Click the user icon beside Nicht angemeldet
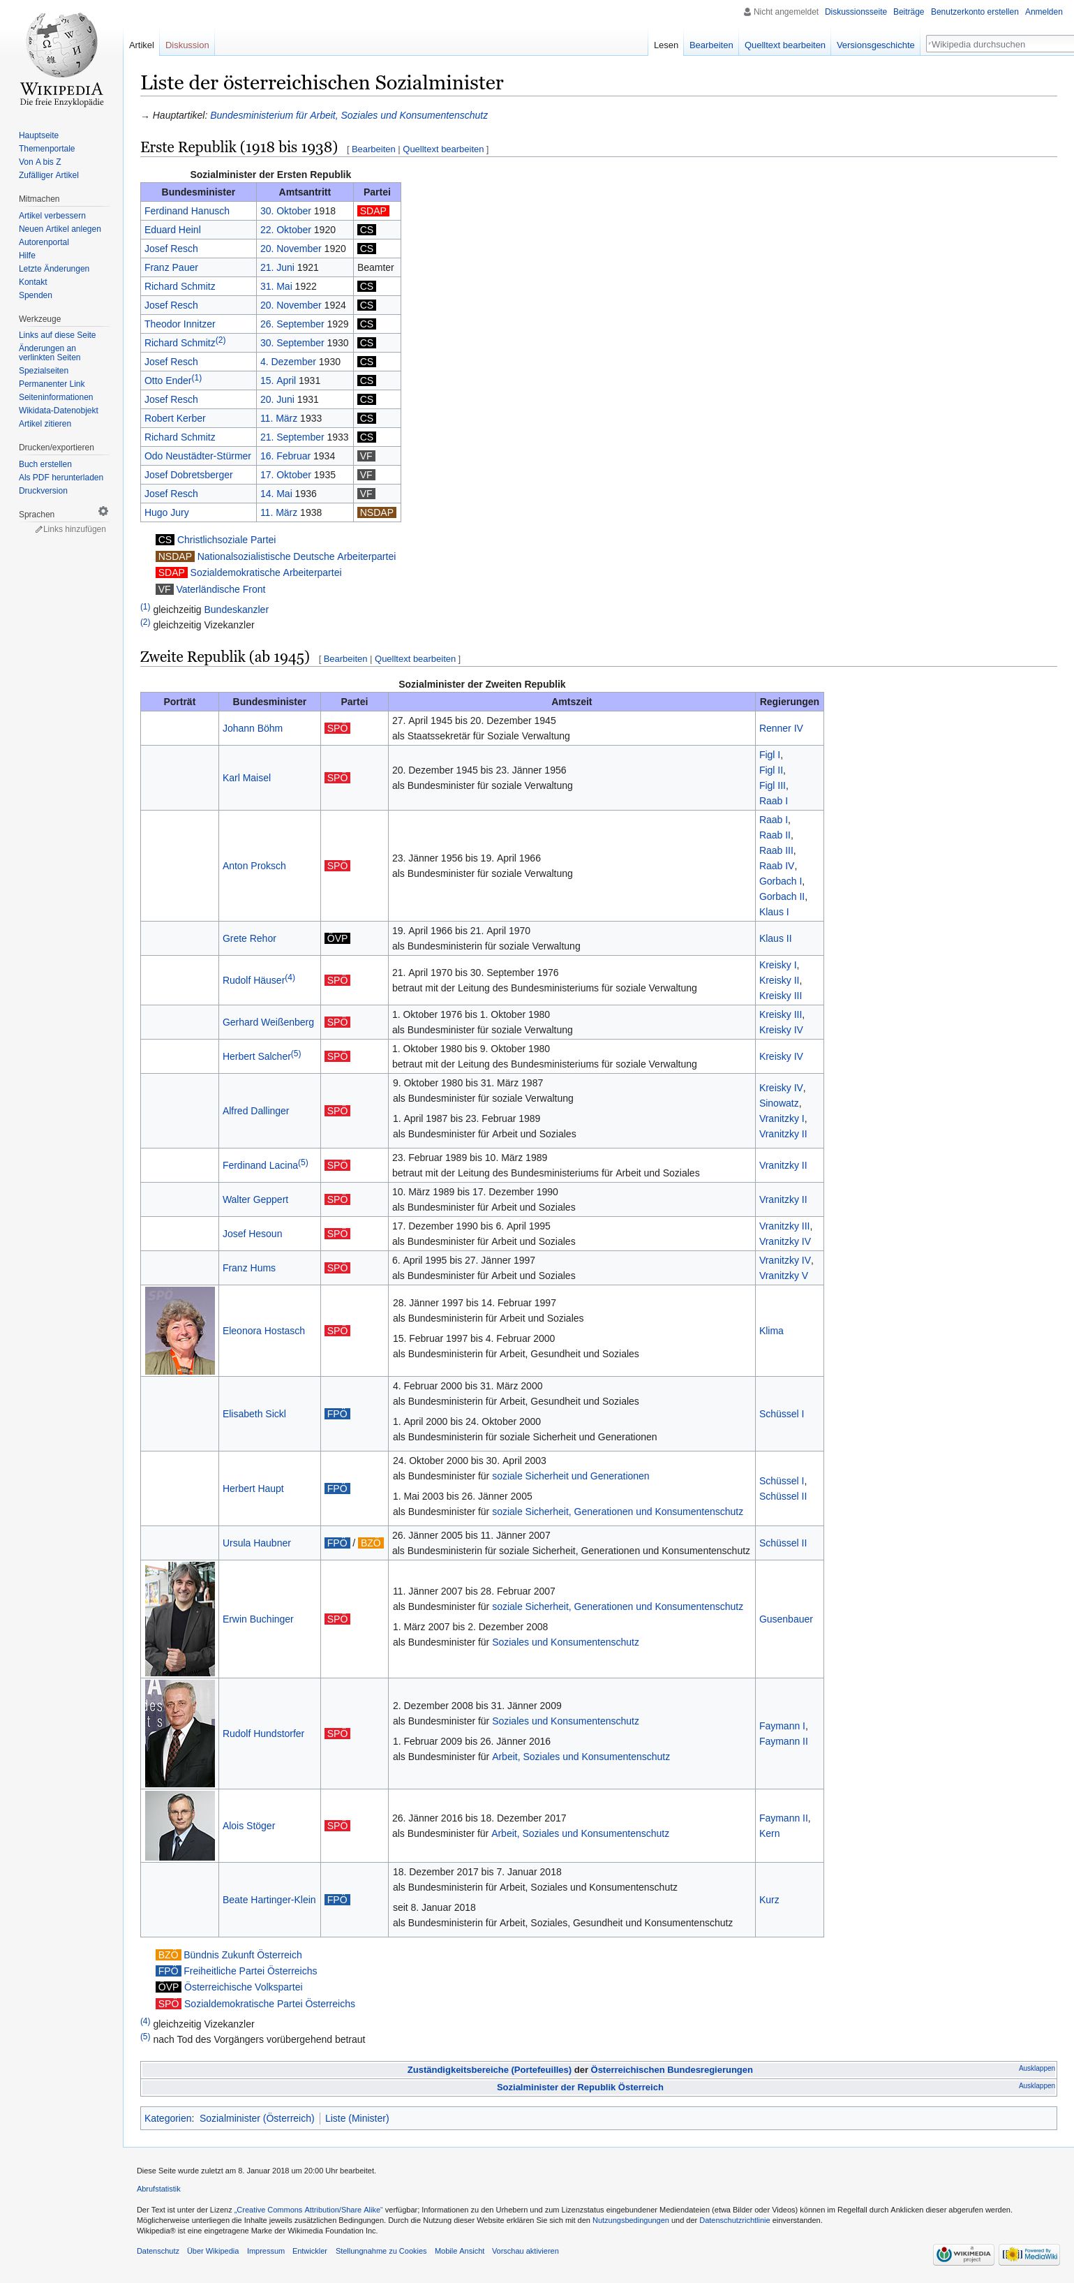The image size is (1074, 2283). tap(747, 12)
